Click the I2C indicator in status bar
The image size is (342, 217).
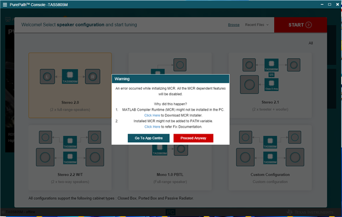[170, 212]
